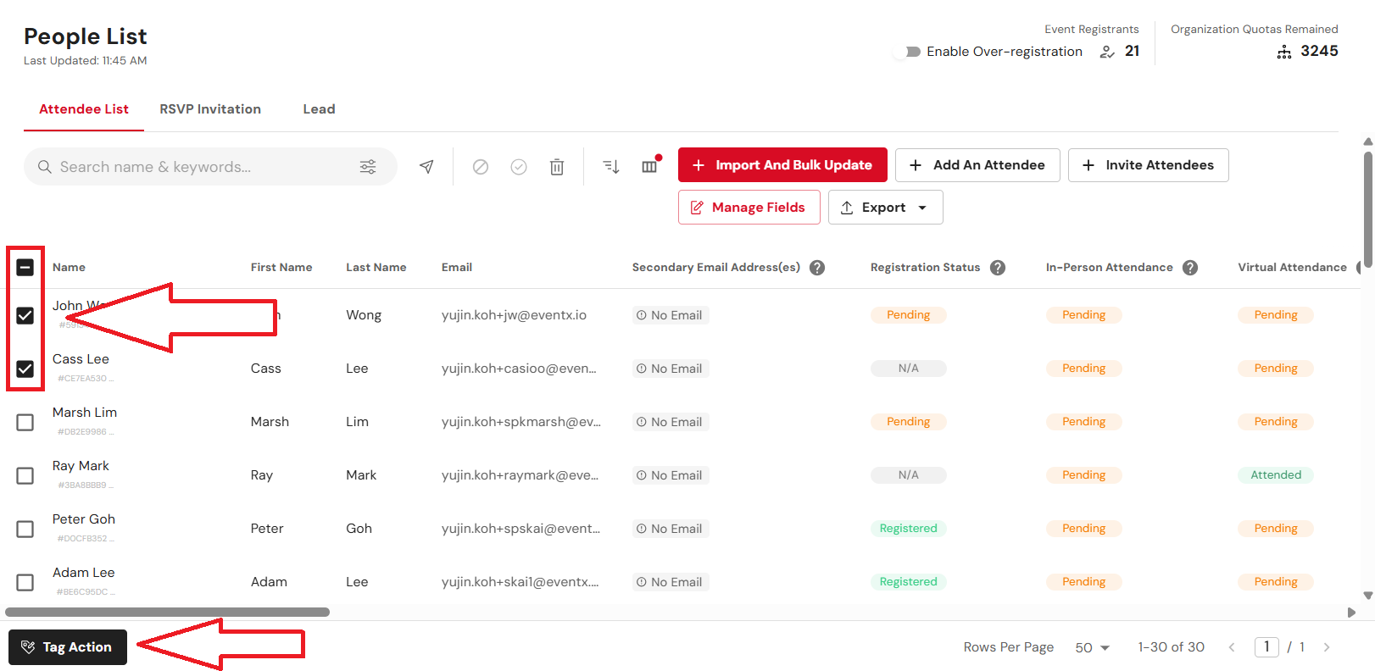1375x671 pixels.
Task: Check the Ray Mark row checkbox
Action: [25, 475]
